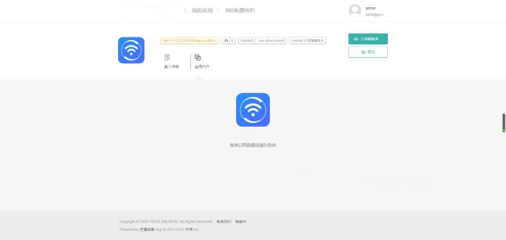Viewport: 506px width, 240px height.
Task: Click the 基本信息 document icon
Action: (x=167, y=58)
